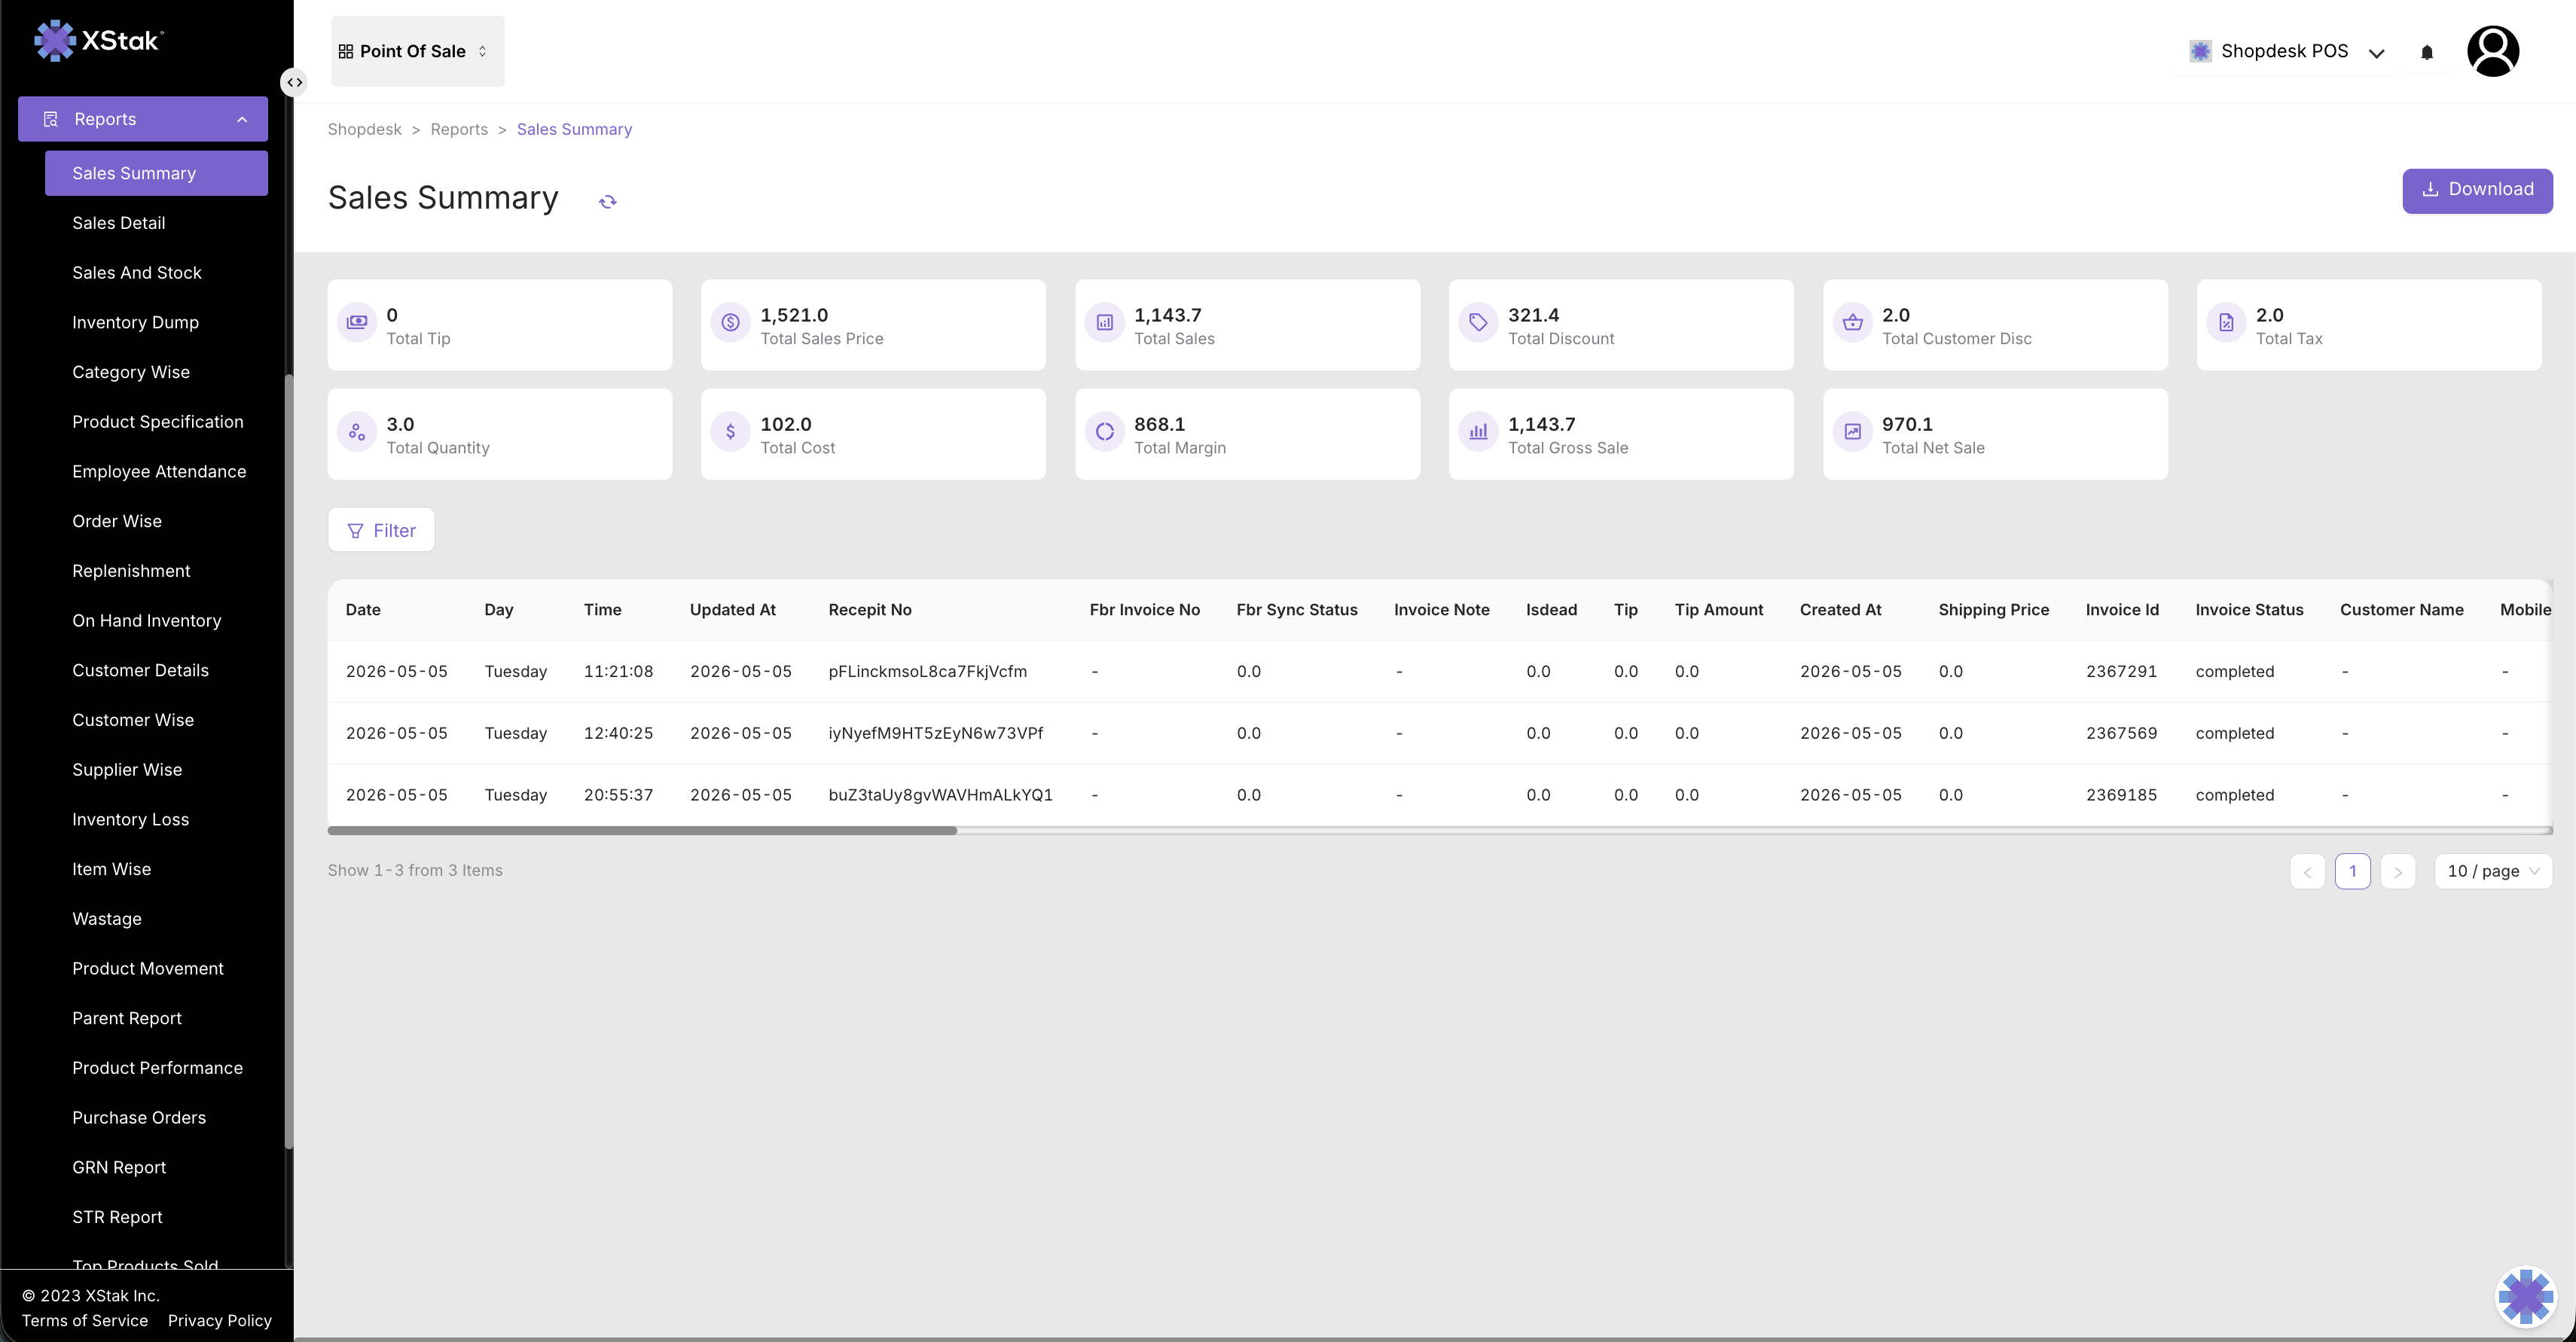Screen dimensions: 2576x1342
Task: Open the Terms of Service link
Action: tap(85, 1321)
